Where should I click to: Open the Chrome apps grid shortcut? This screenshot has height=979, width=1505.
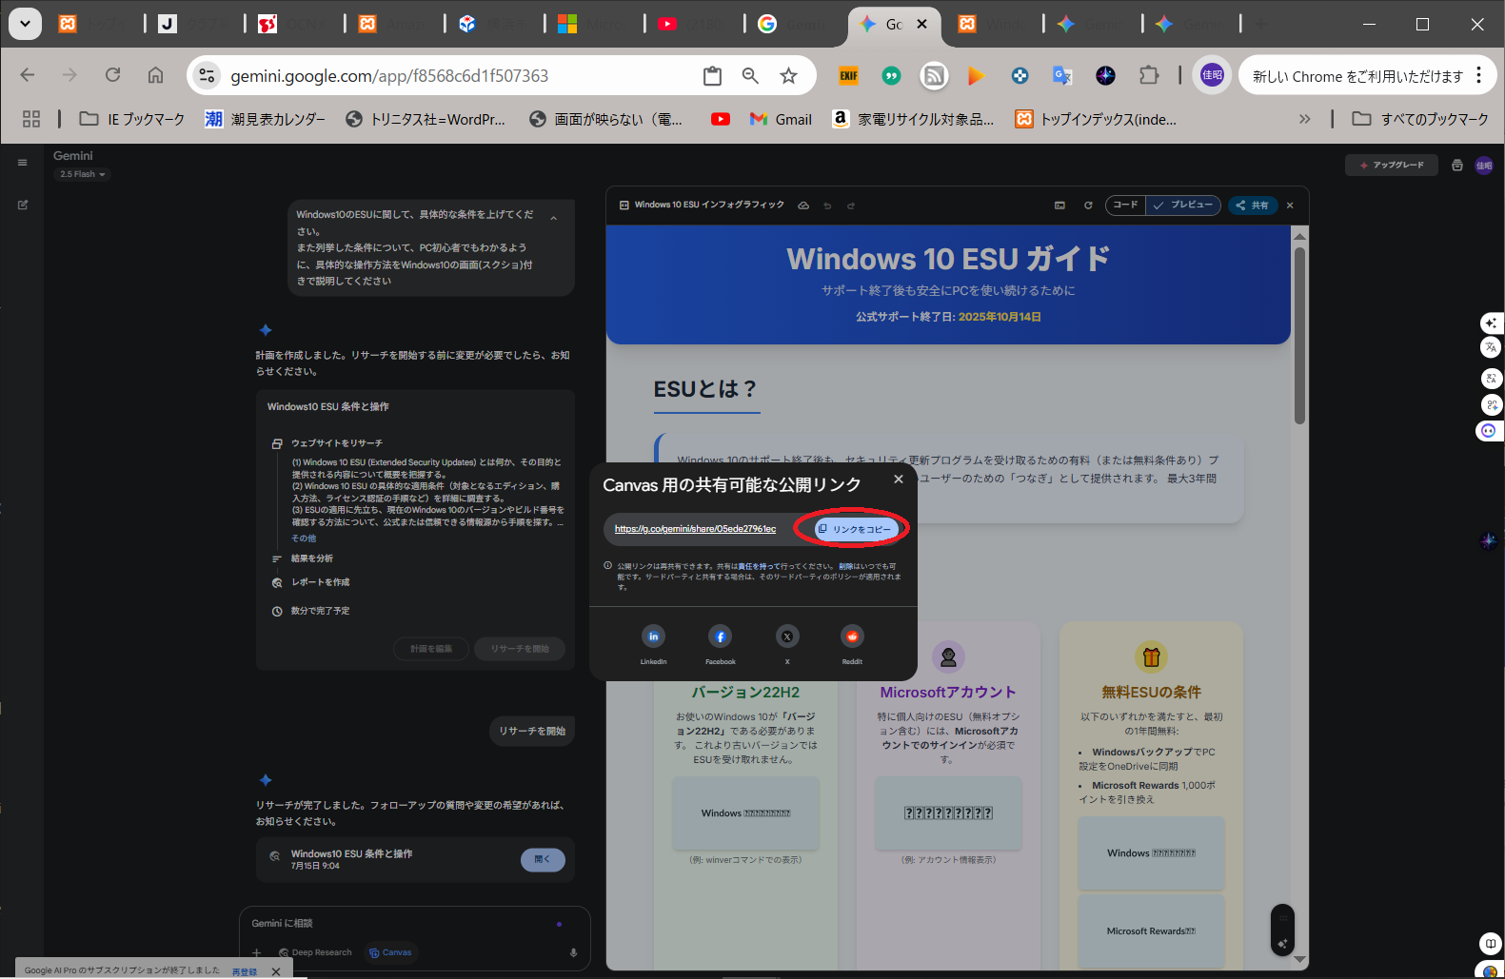[31, 119]
